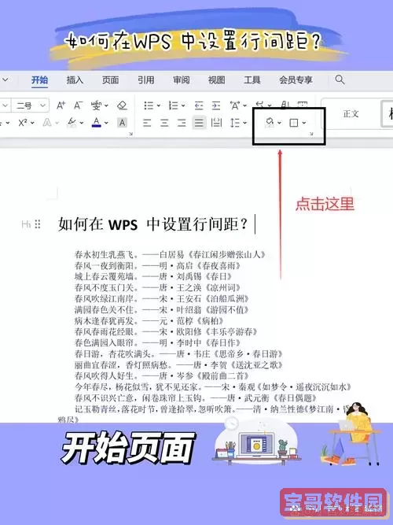Expand the phonetic guide dropdown arrow
The height and width of the screenshot is (525, 393).
click(x=106, y=105)
